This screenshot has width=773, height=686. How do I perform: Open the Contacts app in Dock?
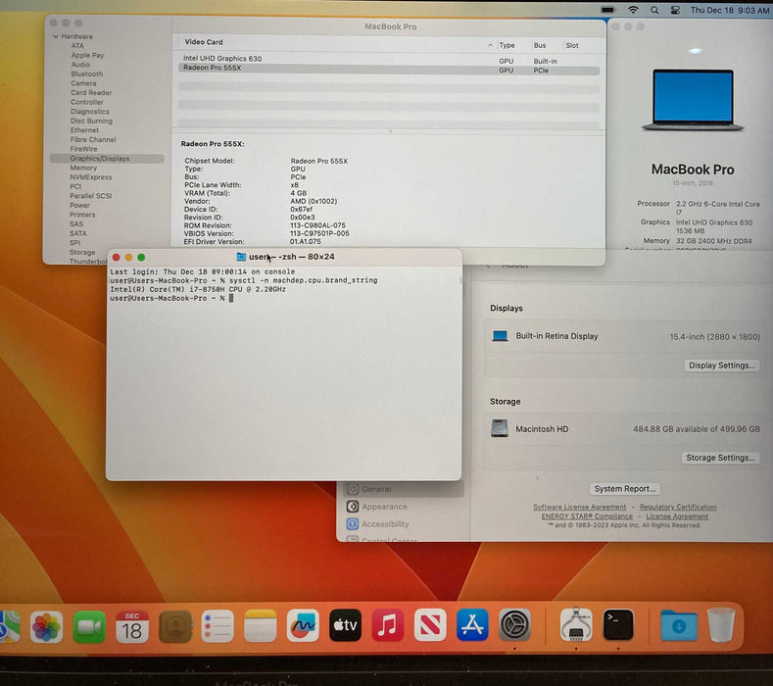pyautogui.click(x=175, y=626)
